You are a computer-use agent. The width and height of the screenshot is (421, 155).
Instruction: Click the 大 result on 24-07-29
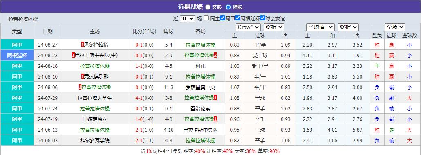[410, 98]
